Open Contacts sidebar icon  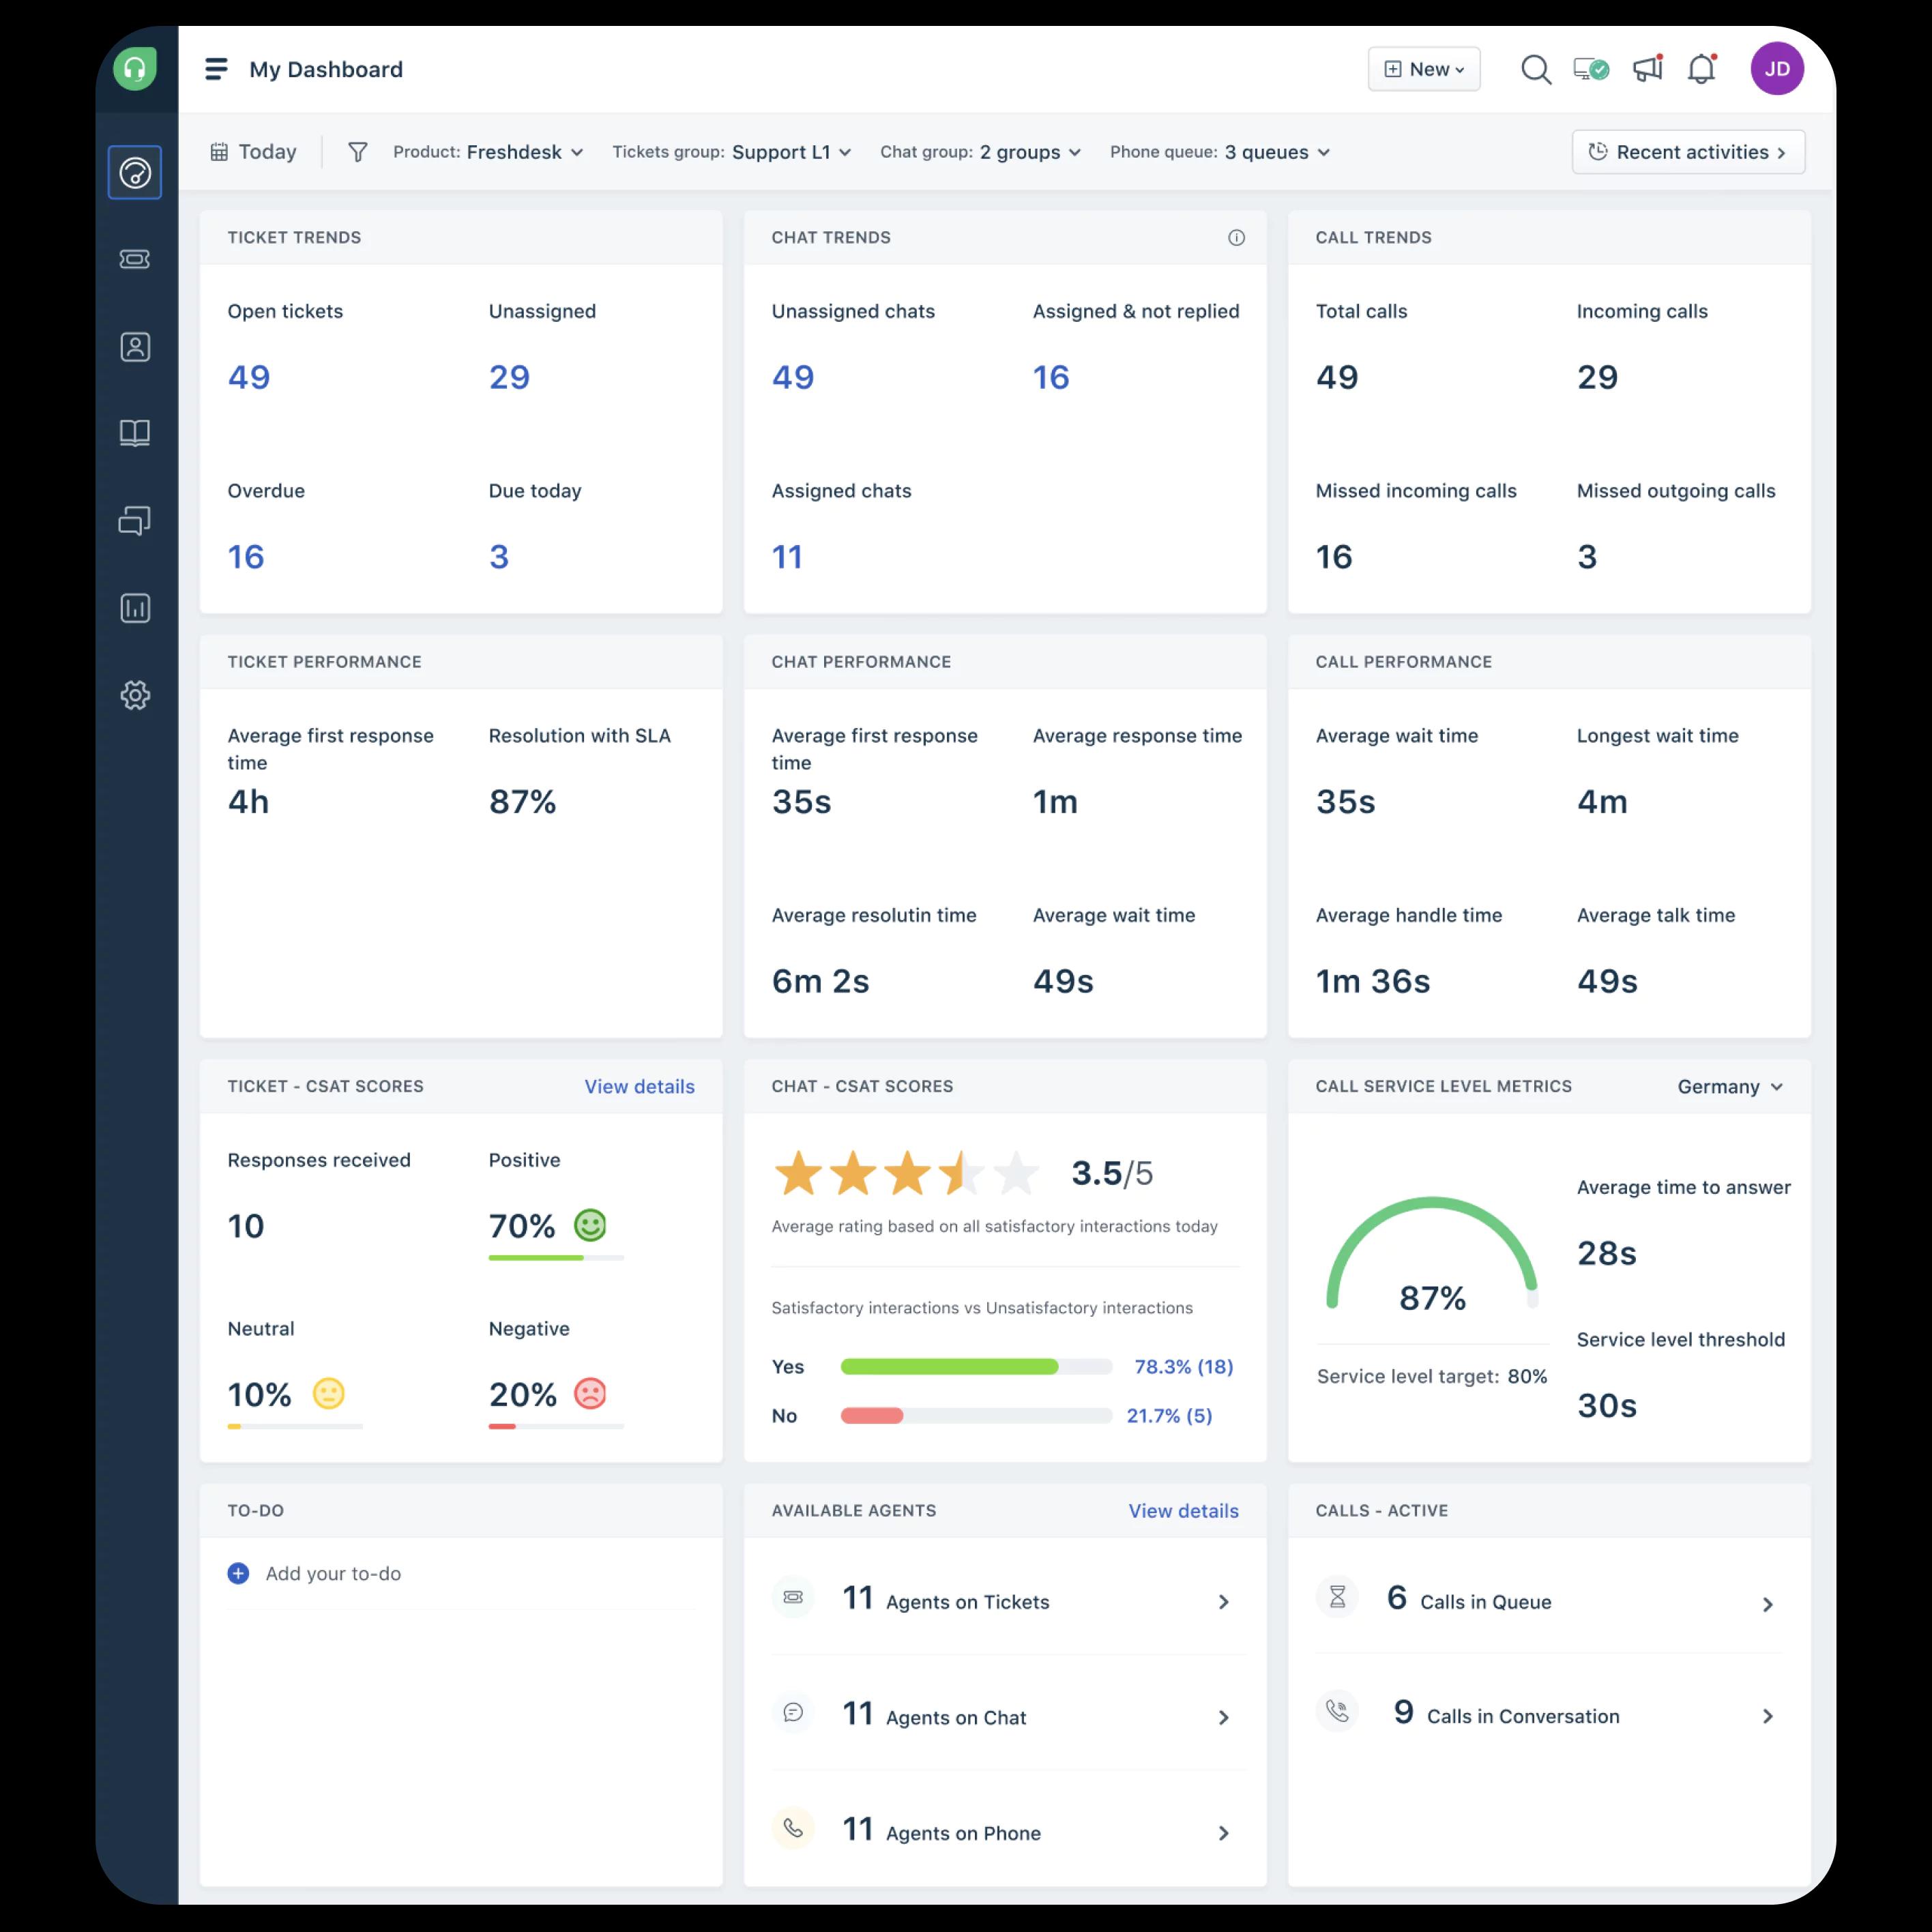pos(135,347)
